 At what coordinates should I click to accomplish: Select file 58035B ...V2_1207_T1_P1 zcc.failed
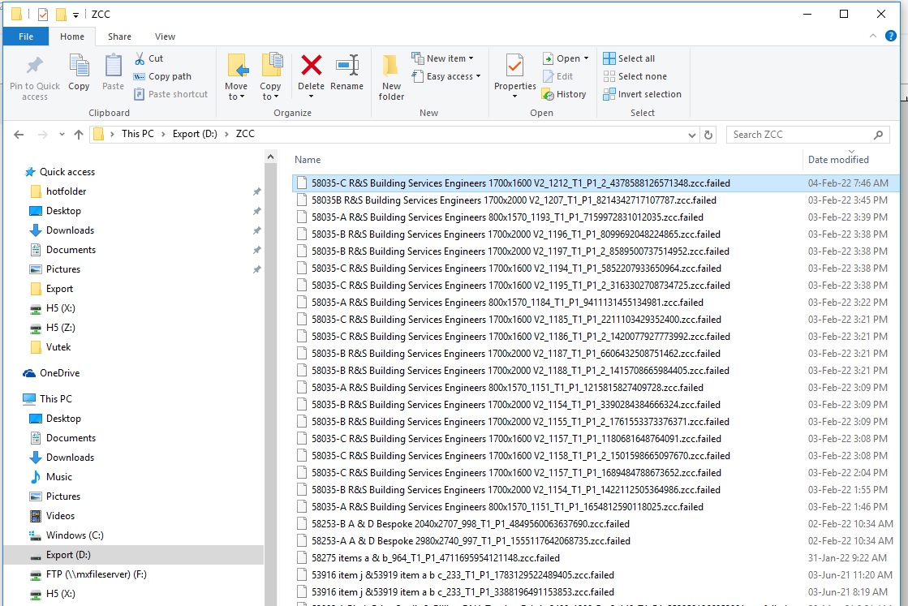coord(514,200)
